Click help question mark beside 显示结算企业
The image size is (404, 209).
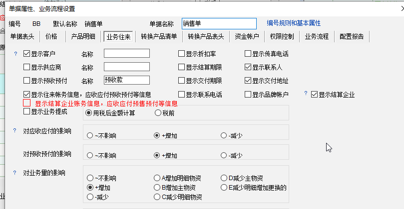(x=306, y=94)
